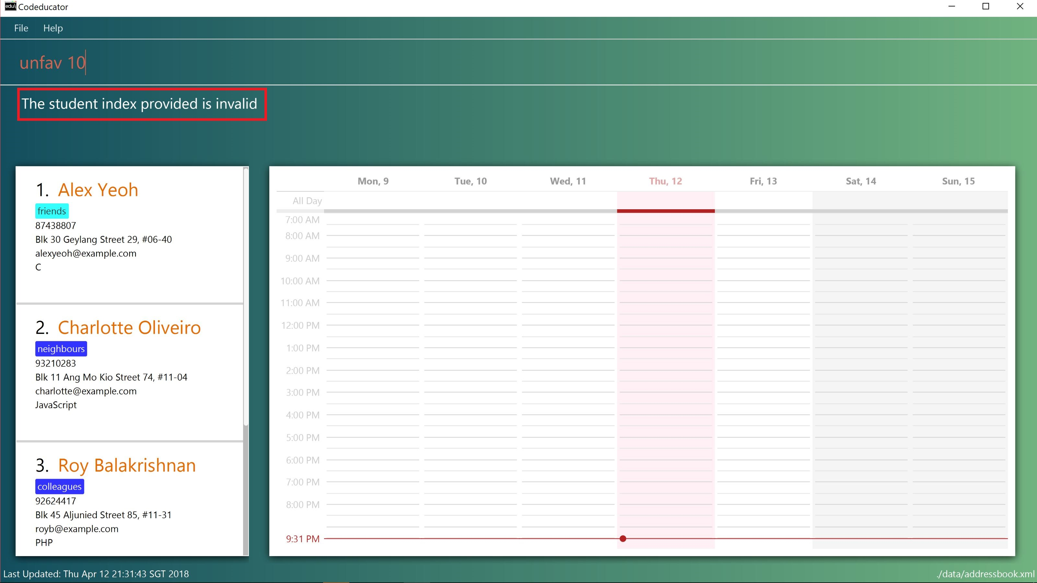
Task: Minimize the Codeducator window
Action: (x=952, y=6)
